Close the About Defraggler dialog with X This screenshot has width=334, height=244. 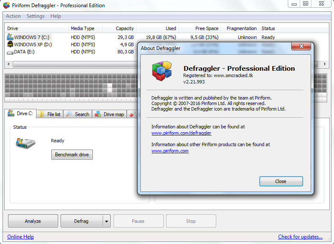pos(301,46)
